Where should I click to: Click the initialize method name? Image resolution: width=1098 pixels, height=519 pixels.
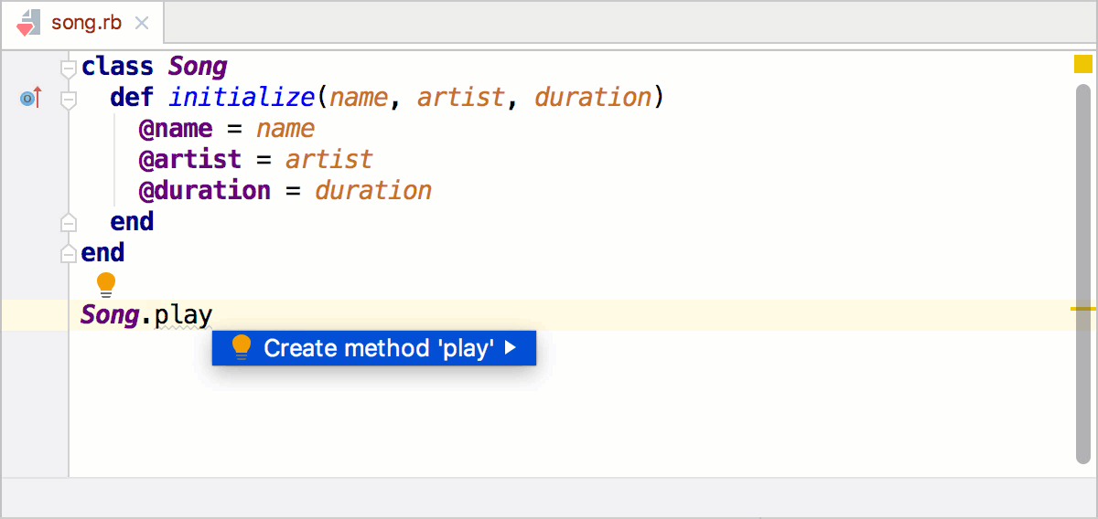click(241, 98)
